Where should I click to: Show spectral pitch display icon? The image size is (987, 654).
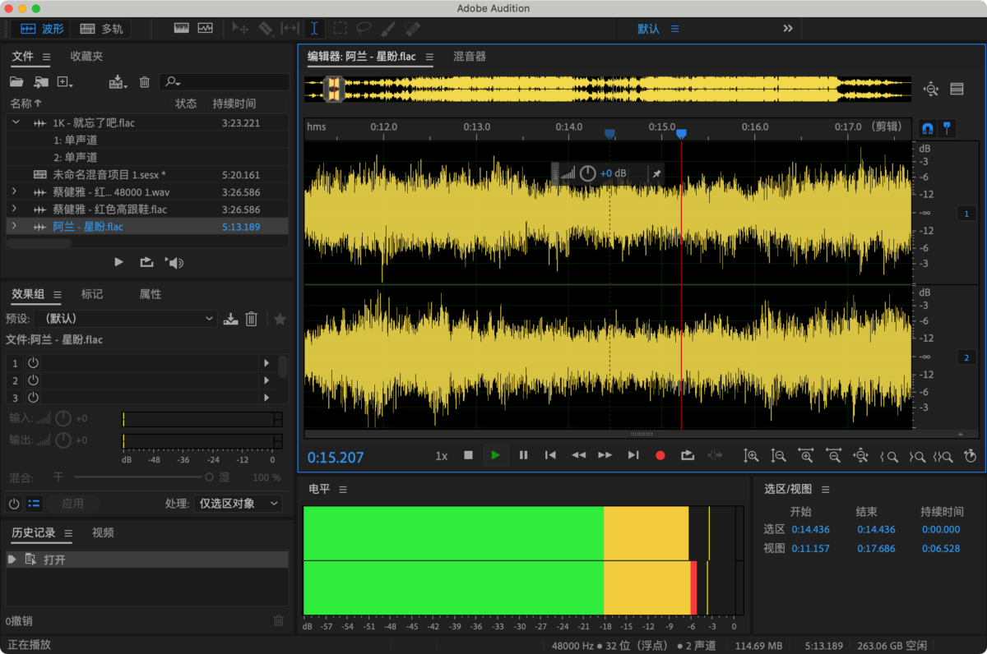[x=205, y=28]
